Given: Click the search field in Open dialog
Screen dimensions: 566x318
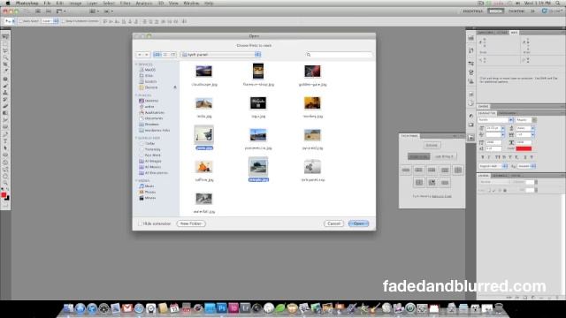Looking at the screenshot, I should pyautogui.click(x=339, y=55).
